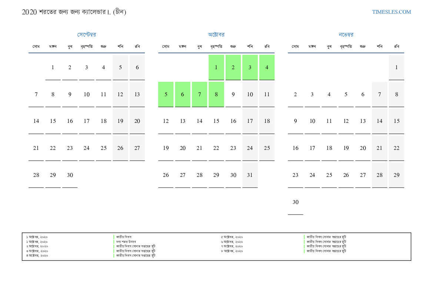Select November 19 in the calendar
Screen dimensions: 433x306
point(346,148)
